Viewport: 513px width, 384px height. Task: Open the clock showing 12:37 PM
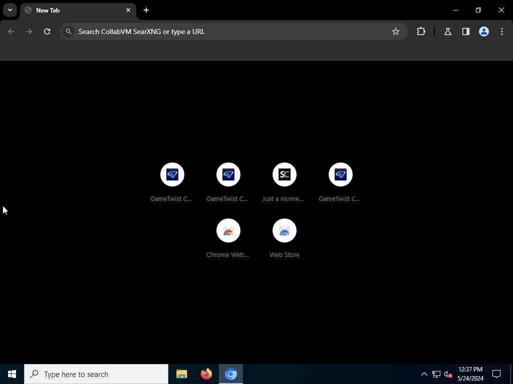pyautogui.click(x=470, y=374)
